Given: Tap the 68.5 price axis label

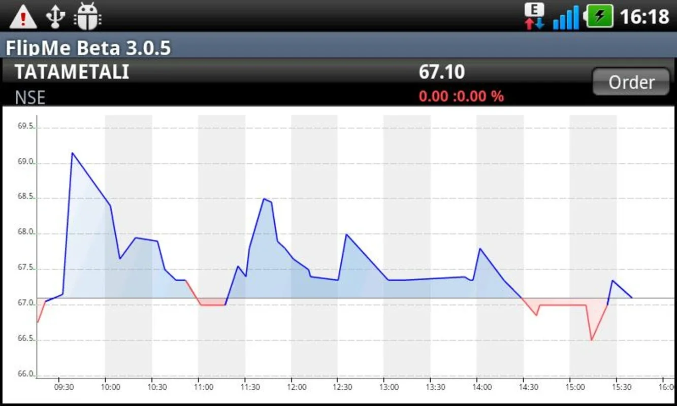Looking at the screenshot, I should tap(25, 196).
